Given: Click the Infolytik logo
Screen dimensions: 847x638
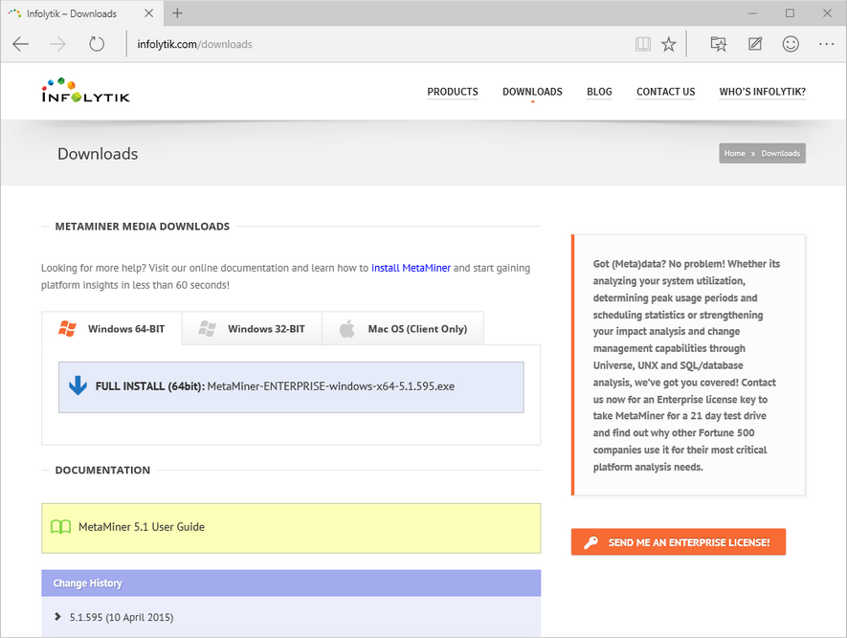Looking at the screenshot, I should coord(85,90).
